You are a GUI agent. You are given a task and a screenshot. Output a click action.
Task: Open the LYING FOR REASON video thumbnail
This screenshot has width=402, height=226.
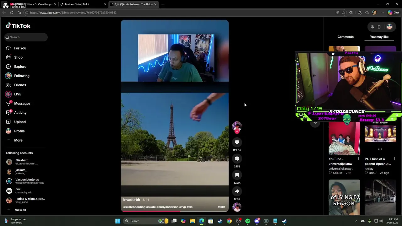coord(344,197)
